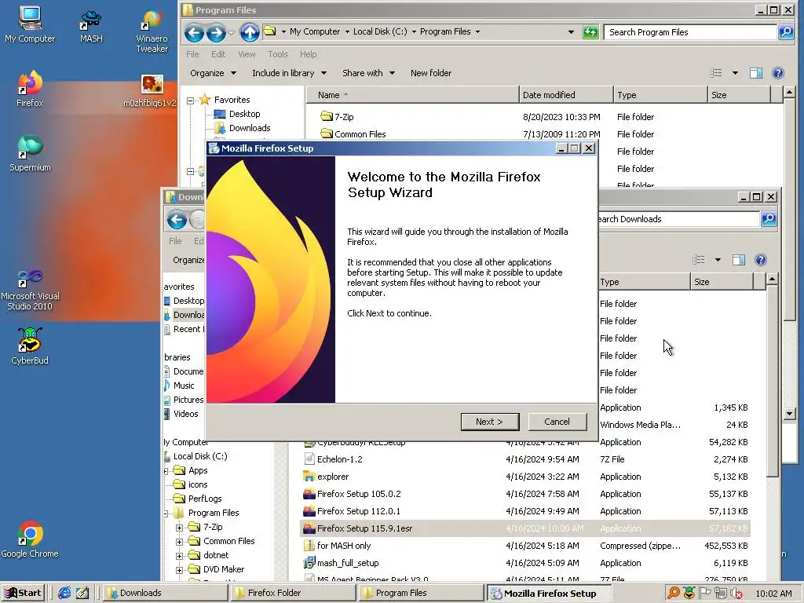This screenshot has width=804, height=603.
Task: Select Local Disk (C:) in tree
Action: [x=200, y=456]
